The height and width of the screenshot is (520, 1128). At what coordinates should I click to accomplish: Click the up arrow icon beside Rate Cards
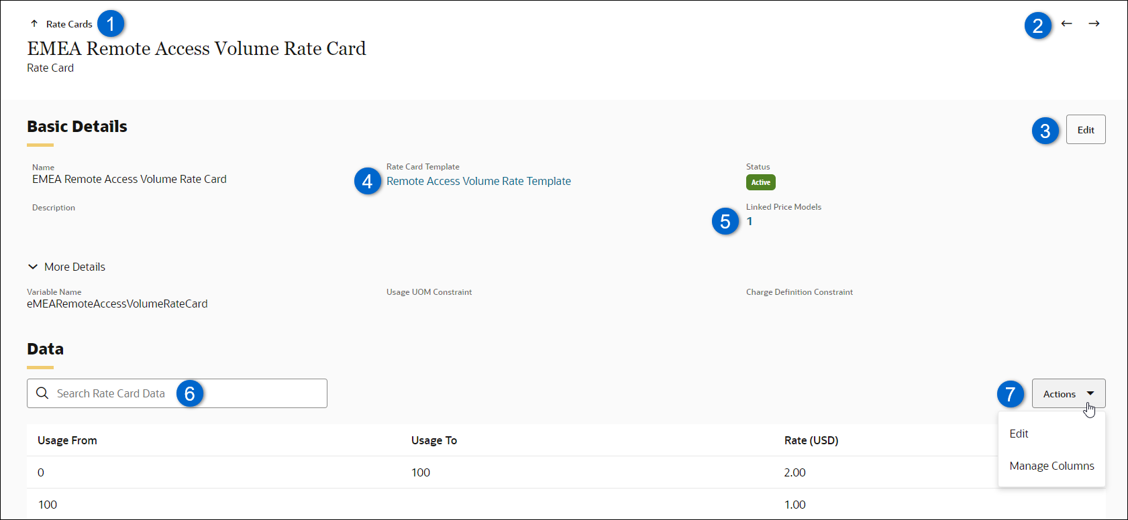pos(34,23)
